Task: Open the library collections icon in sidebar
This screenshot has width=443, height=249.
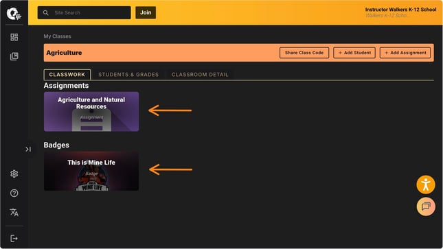Action: click(14, 56)
